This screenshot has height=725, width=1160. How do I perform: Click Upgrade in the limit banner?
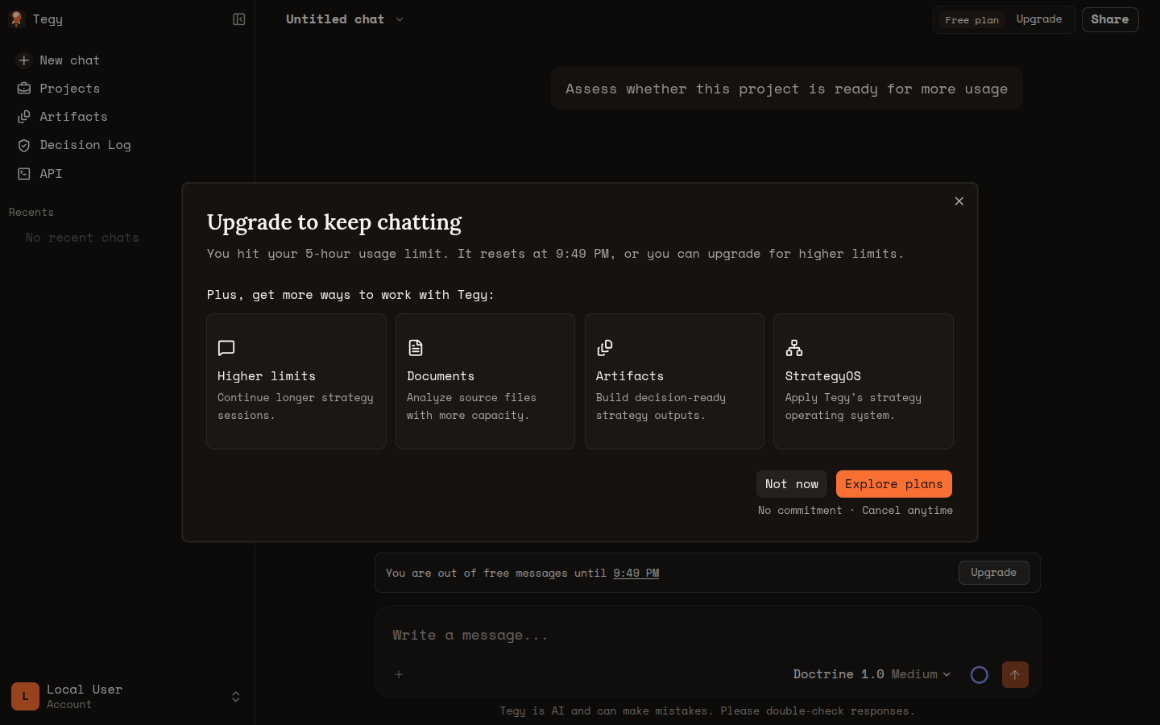pos(994,573)
